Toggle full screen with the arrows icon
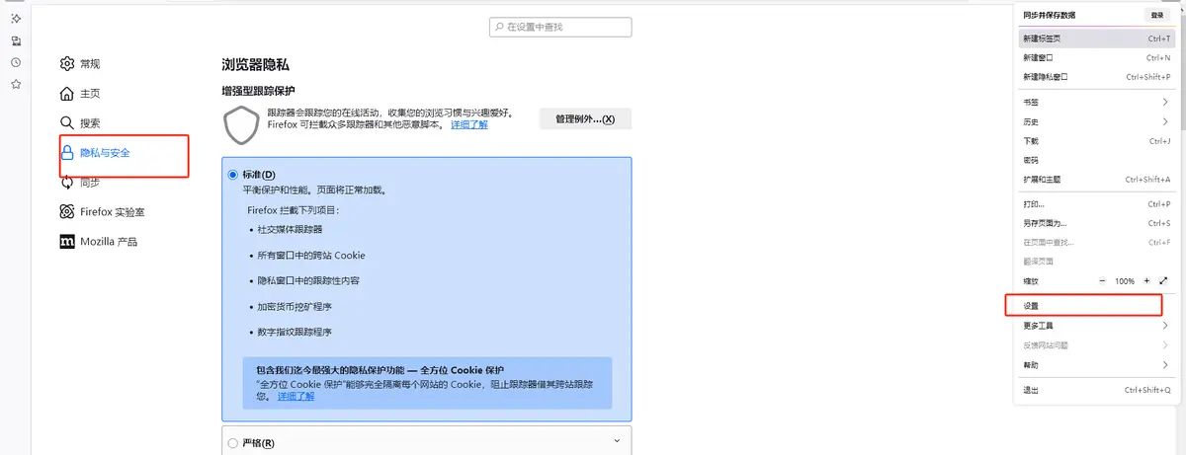The height and width of the screenshot is (455, 1186). [1163, 281]
